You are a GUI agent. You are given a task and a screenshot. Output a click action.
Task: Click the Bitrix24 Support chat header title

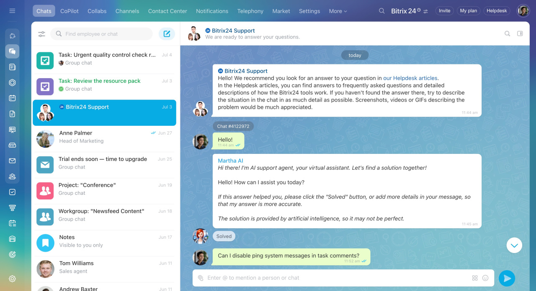[x=233, y=31]
